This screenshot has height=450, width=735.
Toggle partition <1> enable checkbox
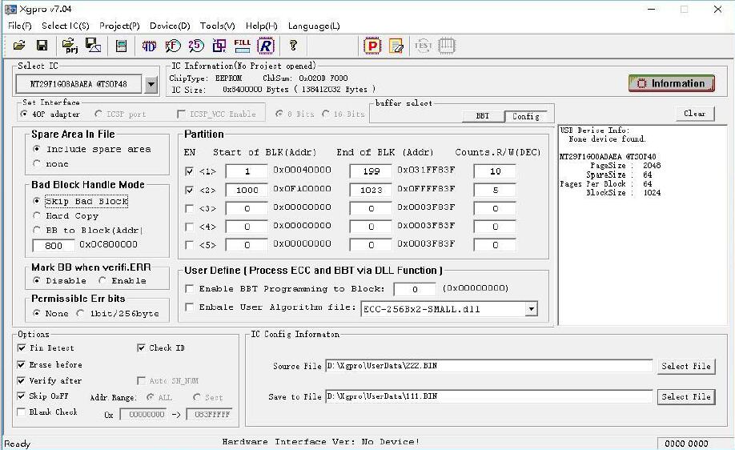click(190, 171)
